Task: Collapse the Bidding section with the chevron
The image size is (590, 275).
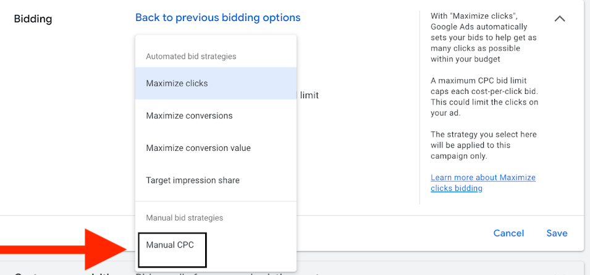Action: (x=560, y=19)
